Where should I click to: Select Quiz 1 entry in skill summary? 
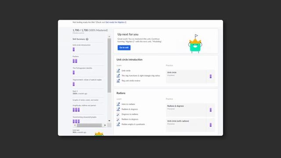(80, 93)
